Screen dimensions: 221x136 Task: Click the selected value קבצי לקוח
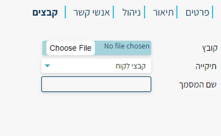(x=131, y=66)
